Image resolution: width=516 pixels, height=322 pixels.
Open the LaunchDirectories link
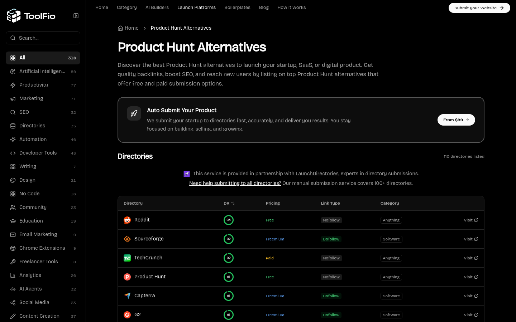coord(317,174)
